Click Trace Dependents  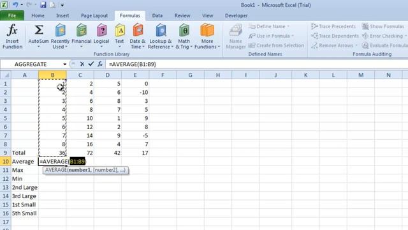(335, 36)
